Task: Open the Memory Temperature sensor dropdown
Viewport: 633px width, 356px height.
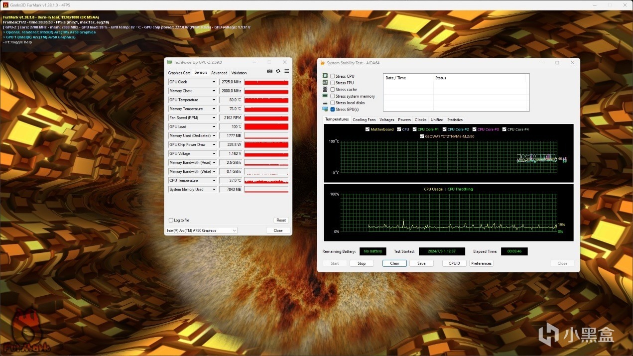Action: 214,109
